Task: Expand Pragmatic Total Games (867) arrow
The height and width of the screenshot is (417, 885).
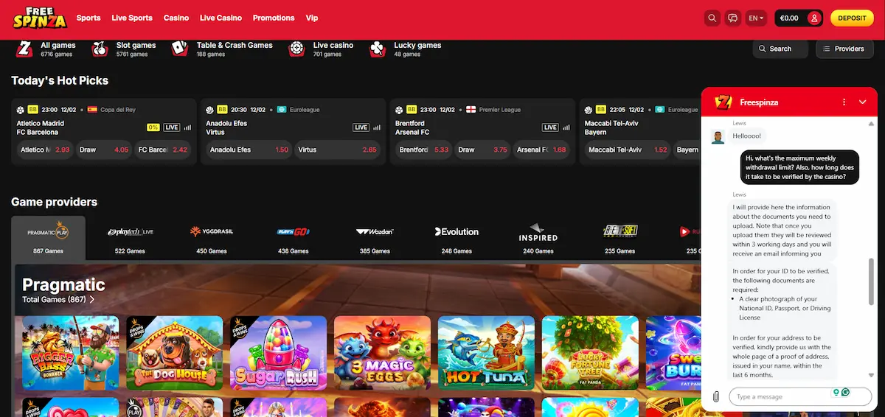Action: 92,300
